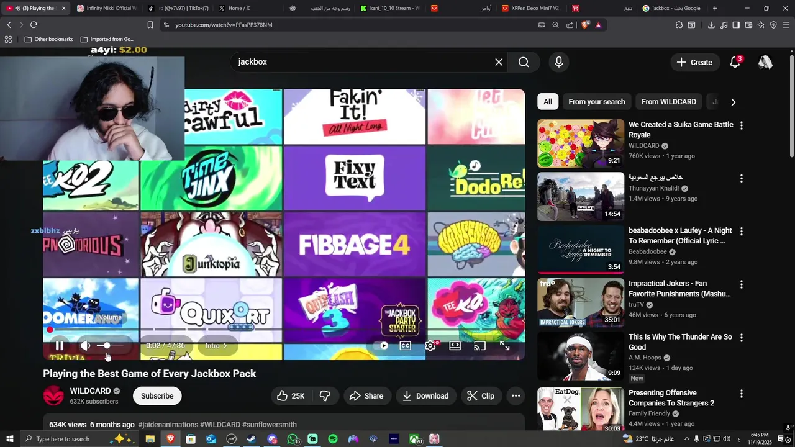Toggle autoplay switch in player
The height and width of the screenshot is (447, 795).
pos(381,346)
